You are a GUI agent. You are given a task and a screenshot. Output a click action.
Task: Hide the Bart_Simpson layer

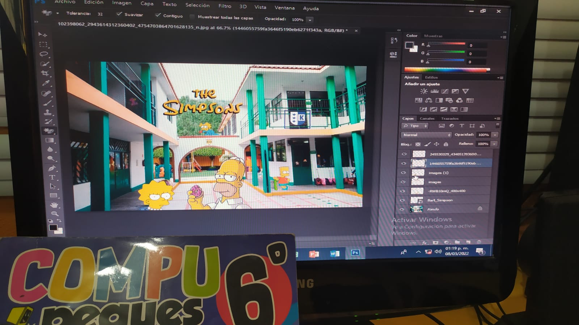click(x=402, y=200)
